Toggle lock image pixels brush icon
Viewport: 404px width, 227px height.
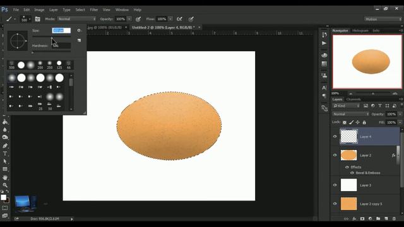351,122
